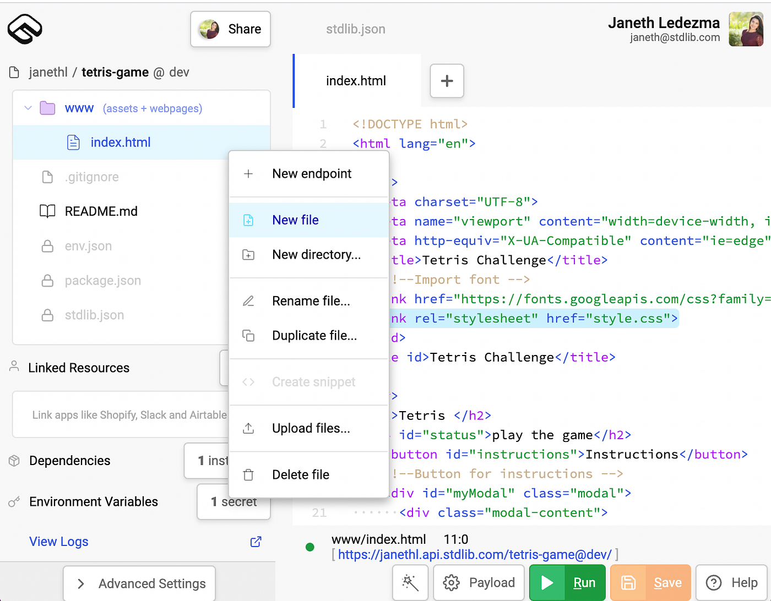Click the purple www folder icon
Viewport: 771px width, 601px height.
point(48,108)
